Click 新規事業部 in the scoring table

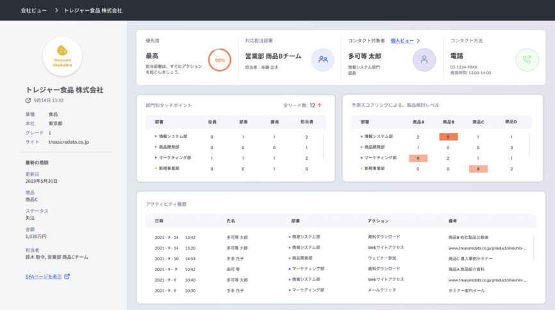coord(374,168)
